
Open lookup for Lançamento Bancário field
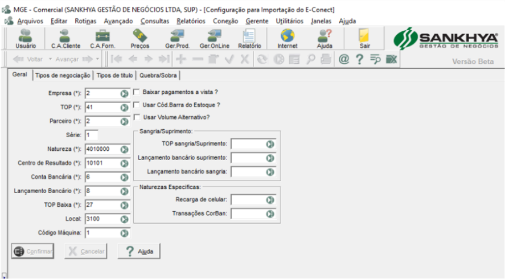(124, 191)
